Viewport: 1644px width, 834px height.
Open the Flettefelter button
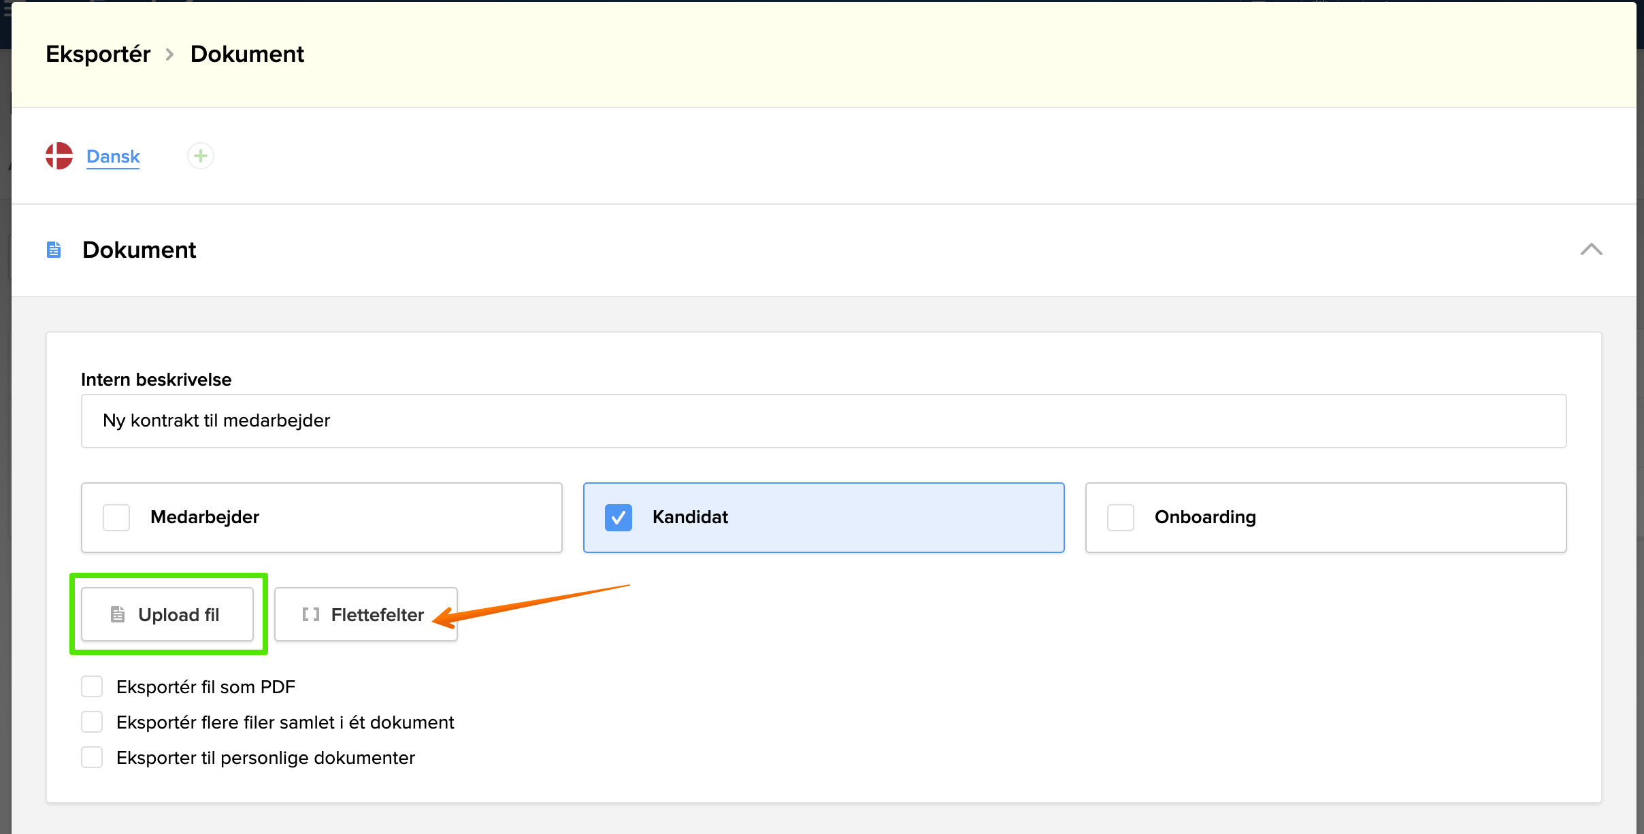366,614
